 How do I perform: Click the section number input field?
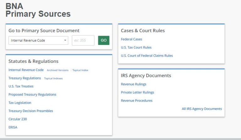83,40
